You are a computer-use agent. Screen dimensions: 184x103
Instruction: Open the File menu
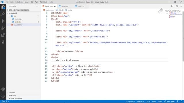click(x=7, y=2)
